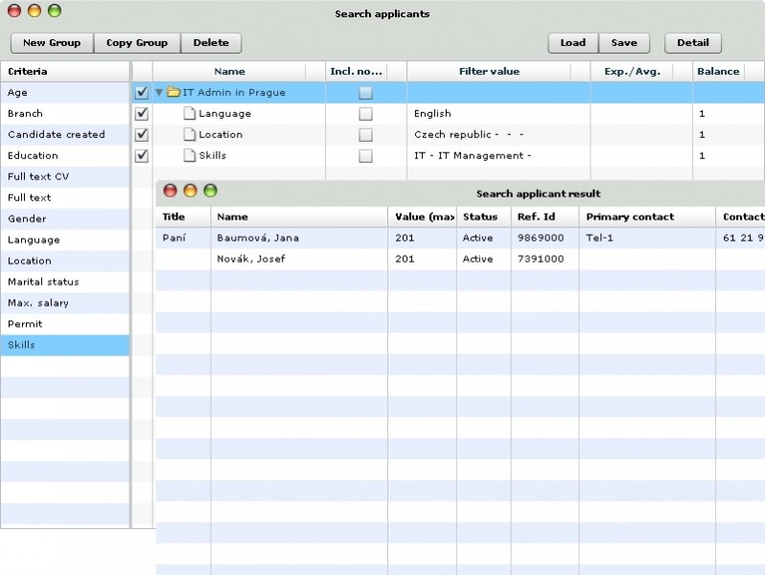The height and width of the screenshot is (575, 765).
Task: Click the New Group button
Action: [x=52, y=43]
